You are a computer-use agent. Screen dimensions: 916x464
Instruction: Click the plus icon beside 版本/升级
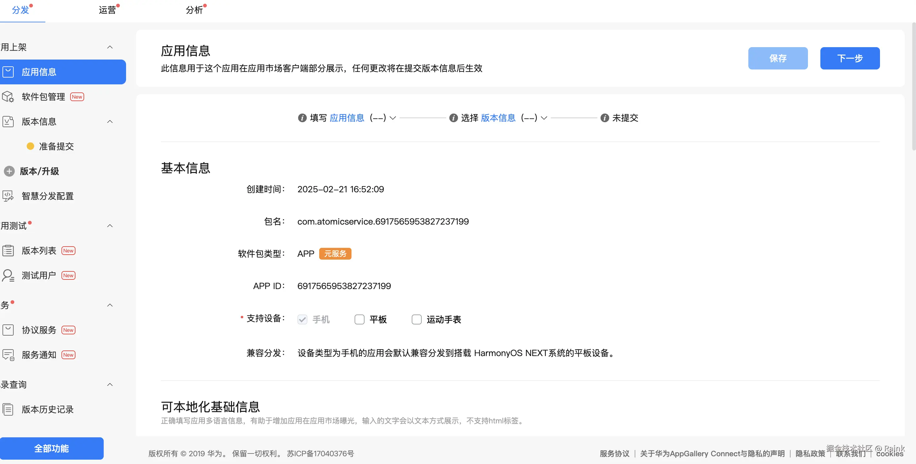(x=9, y=171)
